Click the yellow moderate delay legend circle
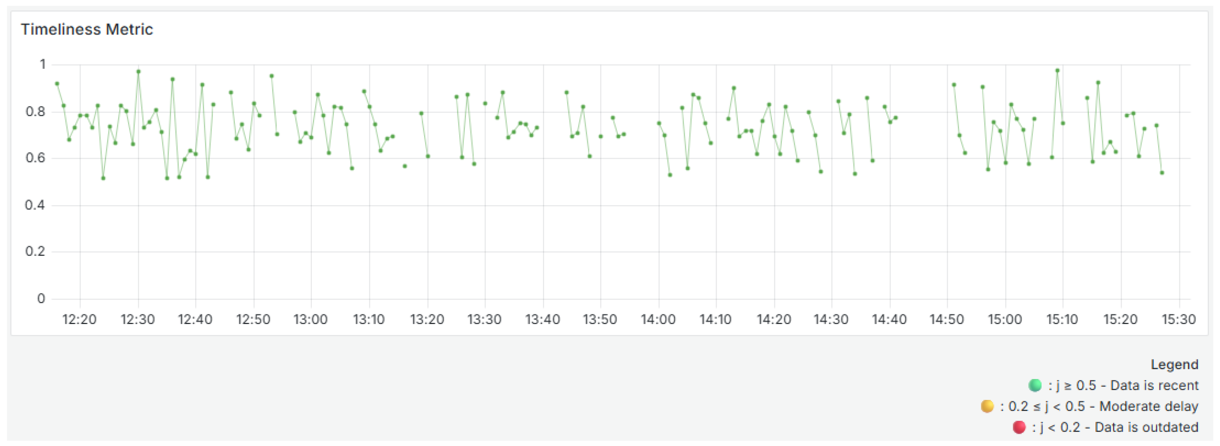 [987, 406]
